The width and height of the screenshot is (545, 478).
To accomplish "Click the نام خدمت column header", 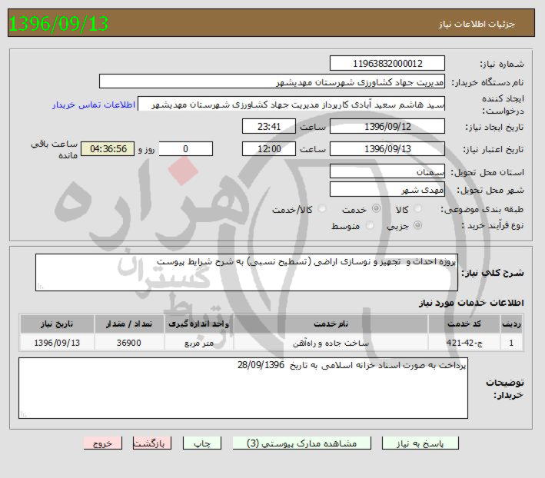I will point(331,324).
